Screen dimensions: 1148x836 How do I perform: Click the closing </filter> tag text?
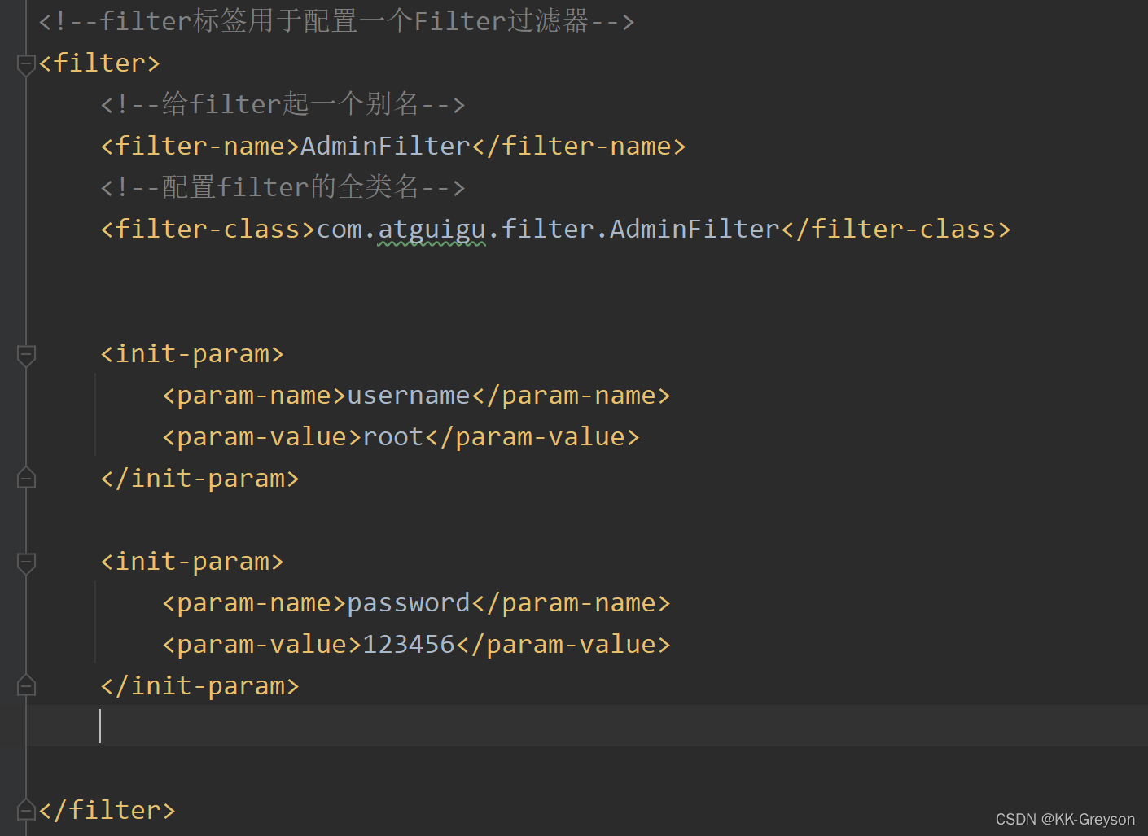point(107,811)
